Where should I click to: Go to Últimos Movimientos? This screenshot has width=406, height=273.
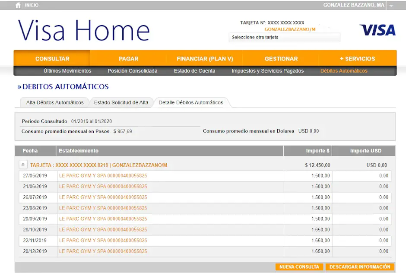pos(67,71)
